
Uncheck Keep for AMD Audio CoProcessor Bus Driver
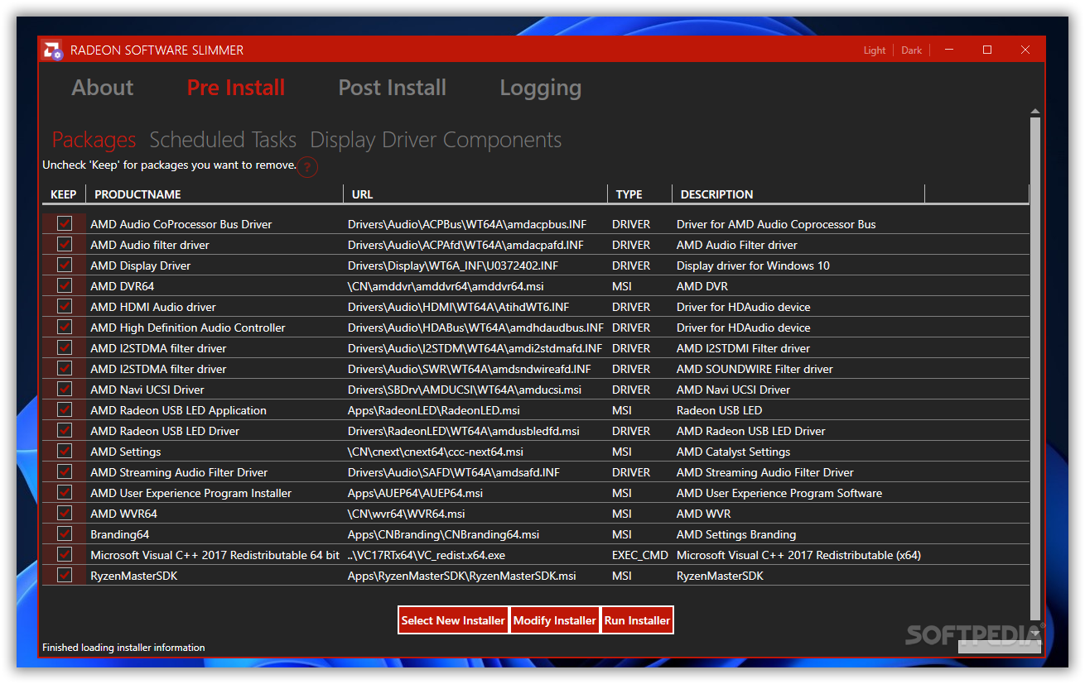[64, 224]
